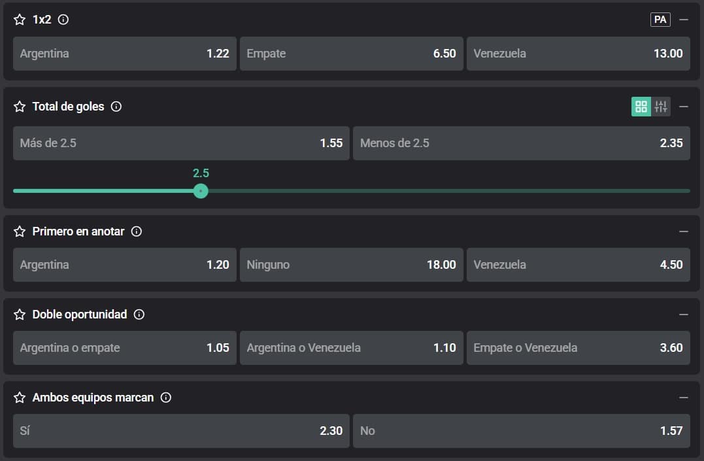This screenshot has width=704, height=461.
Task: Collapse the 1x2 market section
Action: point(684,20)
